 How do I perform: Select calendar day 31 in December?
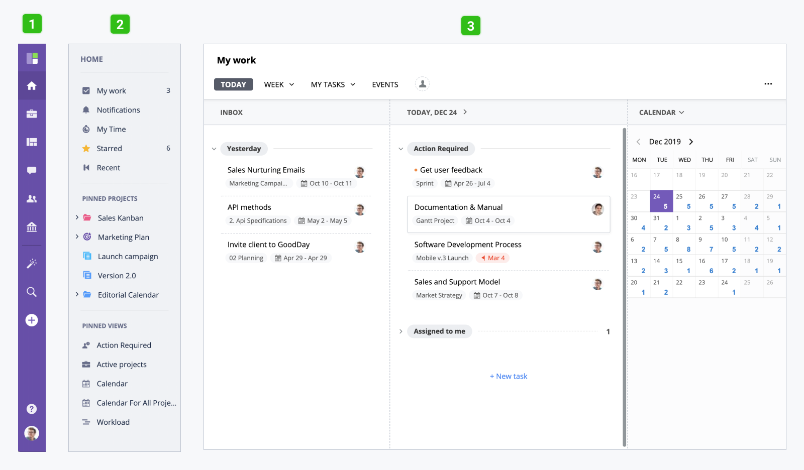tap(661, 222)
